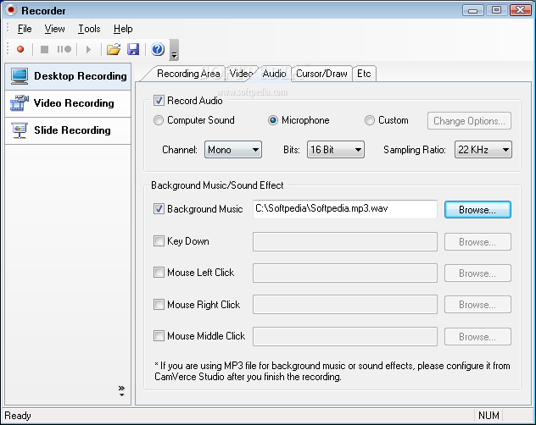Open the File menu
The image size is (536, 425).
point(25,29)
